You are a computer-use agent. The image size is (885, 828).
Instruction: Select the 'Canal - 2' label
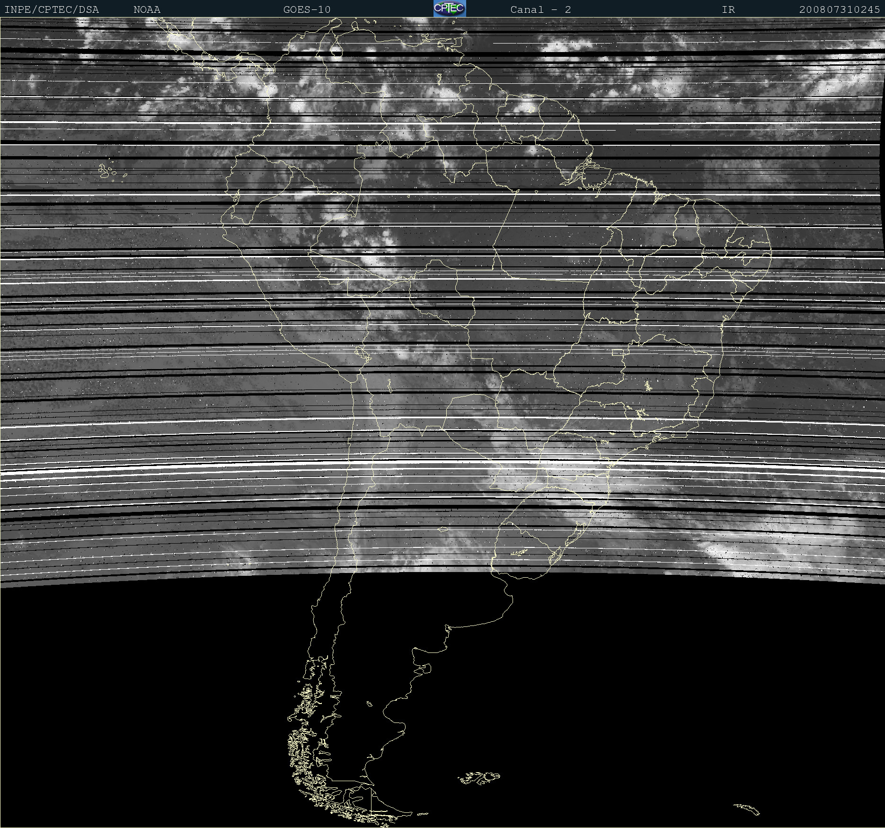pos(540,9)
